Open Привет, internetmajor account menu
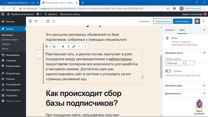208x117 pixels. [194, 14]
